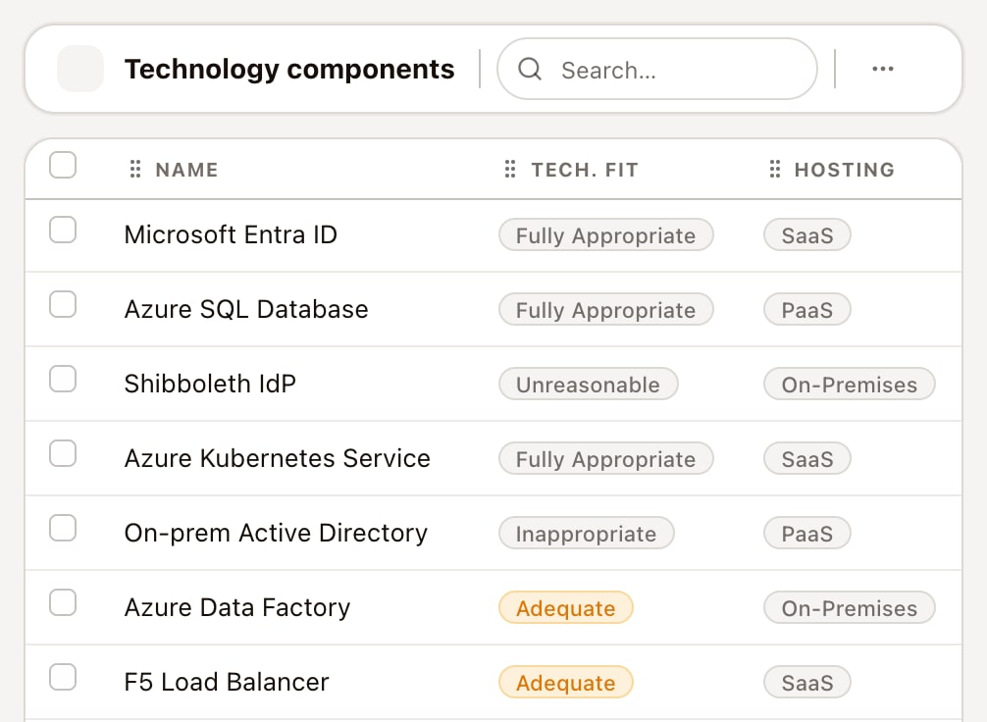Click Inappropriate tag for On-prem Active Directory
The image size is (987, 722).
(586, 533)
